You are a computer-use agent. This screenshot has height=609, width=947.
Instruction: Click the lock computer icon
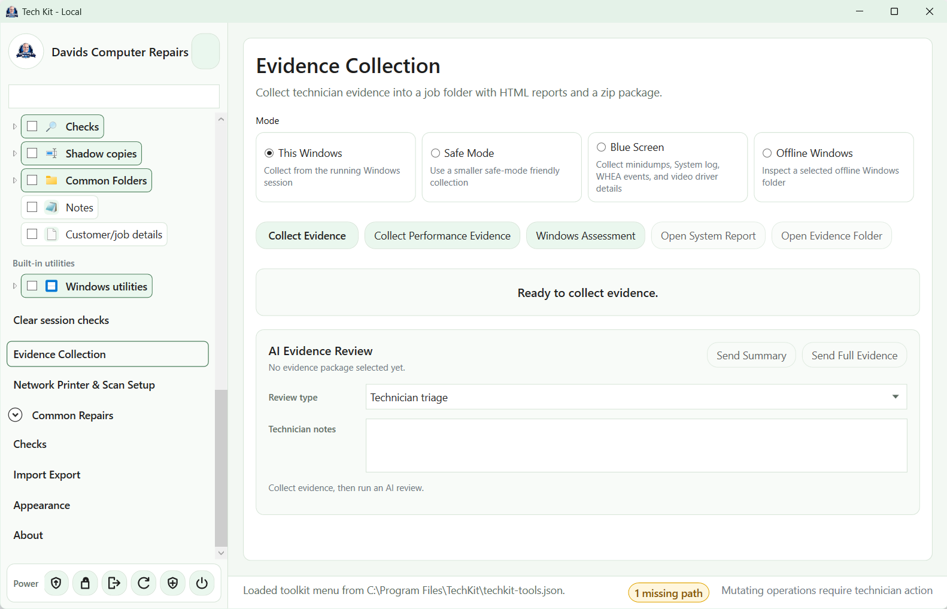point(86,583)
